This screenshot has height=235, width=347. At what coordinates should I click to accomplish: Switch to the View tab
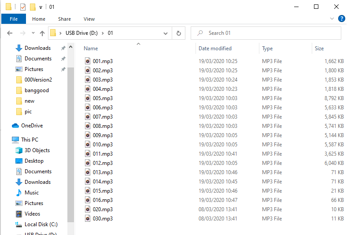click(x=89, y=19)
